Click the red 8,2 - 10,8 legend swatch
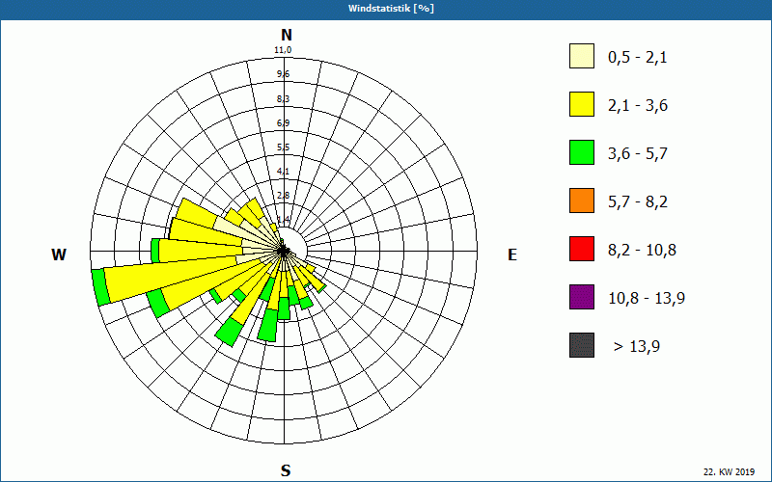This screenshot has height=482, width=772. [x=582, y=249]
